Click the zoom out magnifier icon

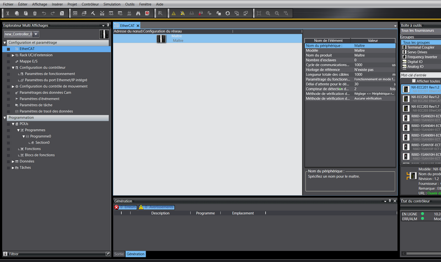[x=277, y=13]
